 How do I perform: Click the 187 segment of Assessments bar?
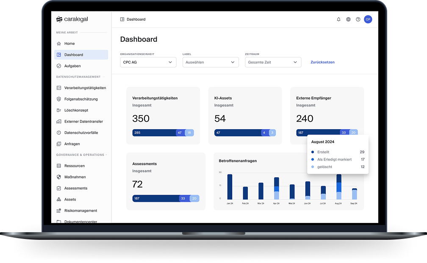click(156, 198)
